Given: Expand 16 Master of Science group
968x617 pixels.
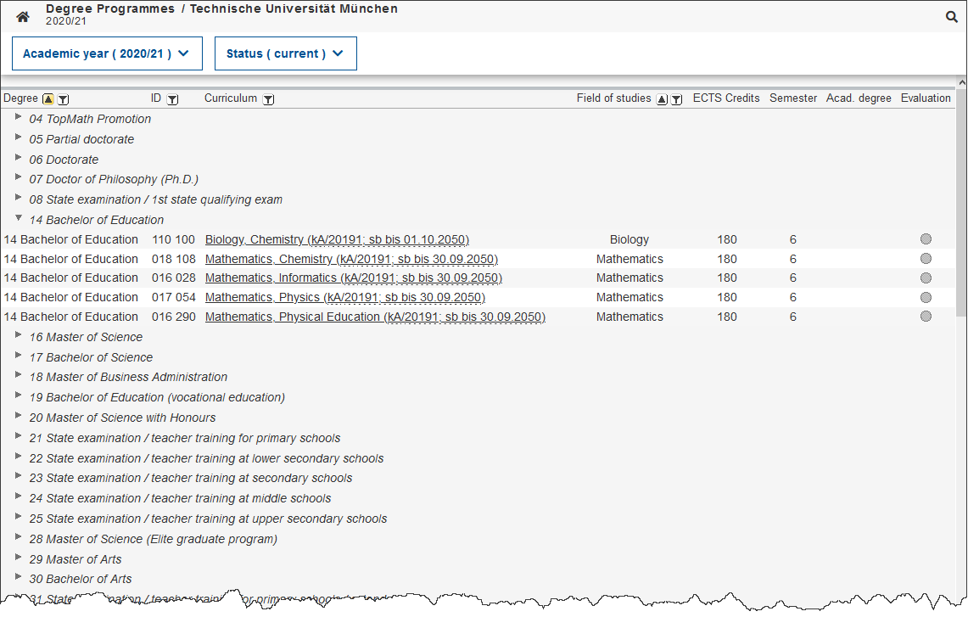Looking at the screenshot, I should [19, 336].
